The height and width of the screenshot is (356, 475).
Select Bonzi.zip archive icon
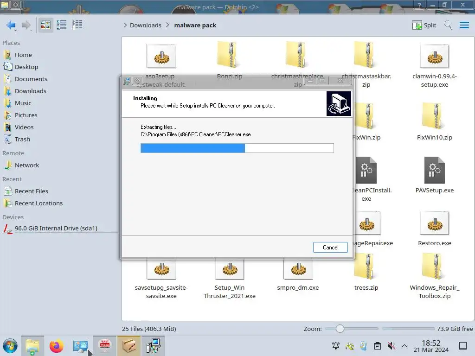pos(229,55)
